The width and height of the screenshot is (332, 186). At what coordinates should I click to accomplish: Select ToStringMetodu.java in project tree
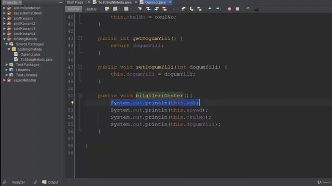(x=36, y=60)
